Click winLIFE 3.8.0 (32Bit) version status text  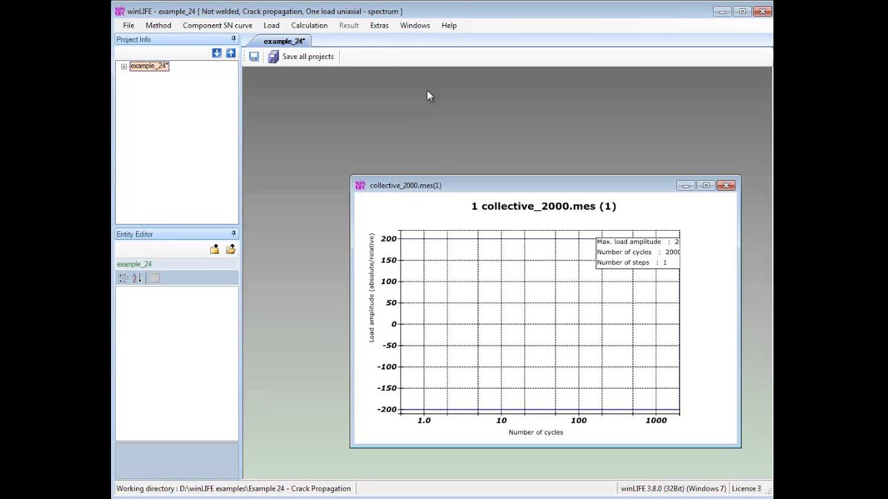(x=673, y=489)
